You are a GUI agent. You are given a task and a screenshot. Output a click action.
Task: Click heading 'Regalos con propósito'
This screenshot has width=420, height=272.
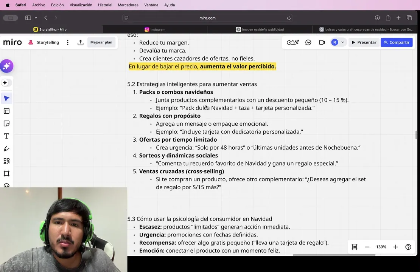pyautogui.click(x=170, y=116)
